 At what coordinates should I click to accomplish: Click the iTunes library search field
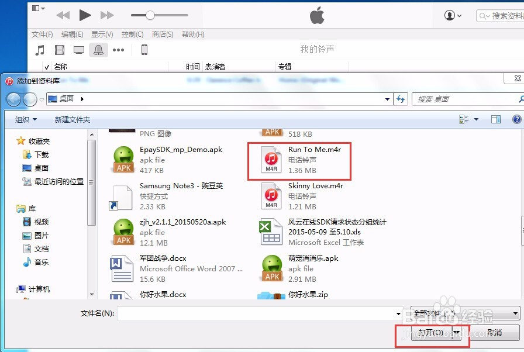tap(500, 16)
